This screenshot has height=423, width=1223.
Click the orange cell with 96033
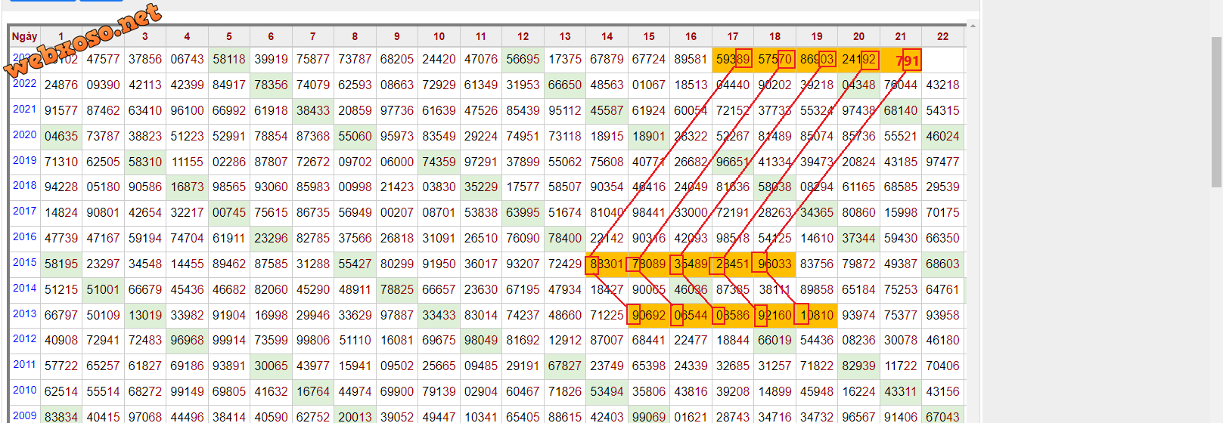pos(774,264)
